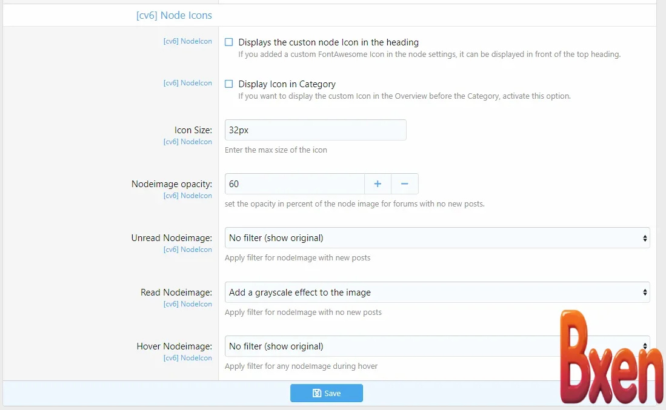The image size is (666, 410).
Task: Click the minus icon for Nodeimage opacity
Action: coord(405,184)
